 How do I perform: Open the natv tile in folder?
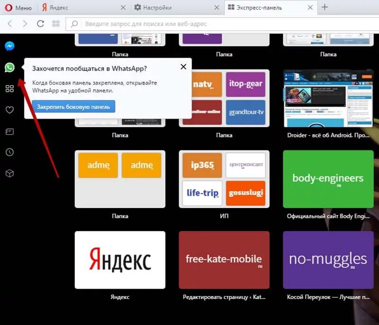(207, 84)
